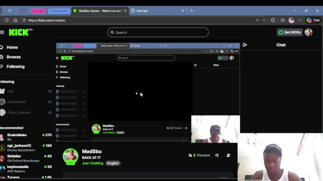Open heyimnatalia recommended channel
The height and width of the screenshot is (181, 323).
[26, 169]
